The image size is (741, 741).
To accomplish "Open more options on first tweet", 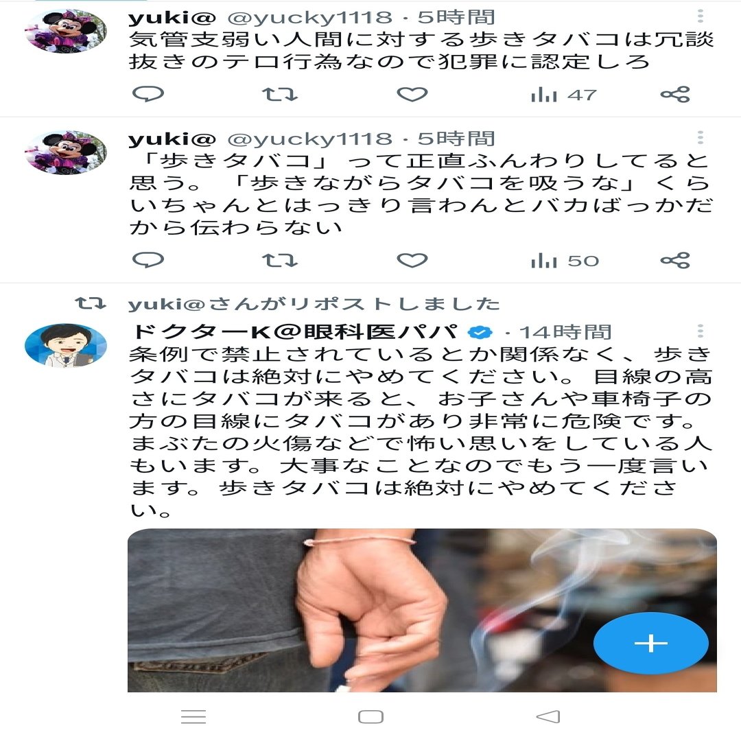I will pyautogui.click(x=701, y=16).
